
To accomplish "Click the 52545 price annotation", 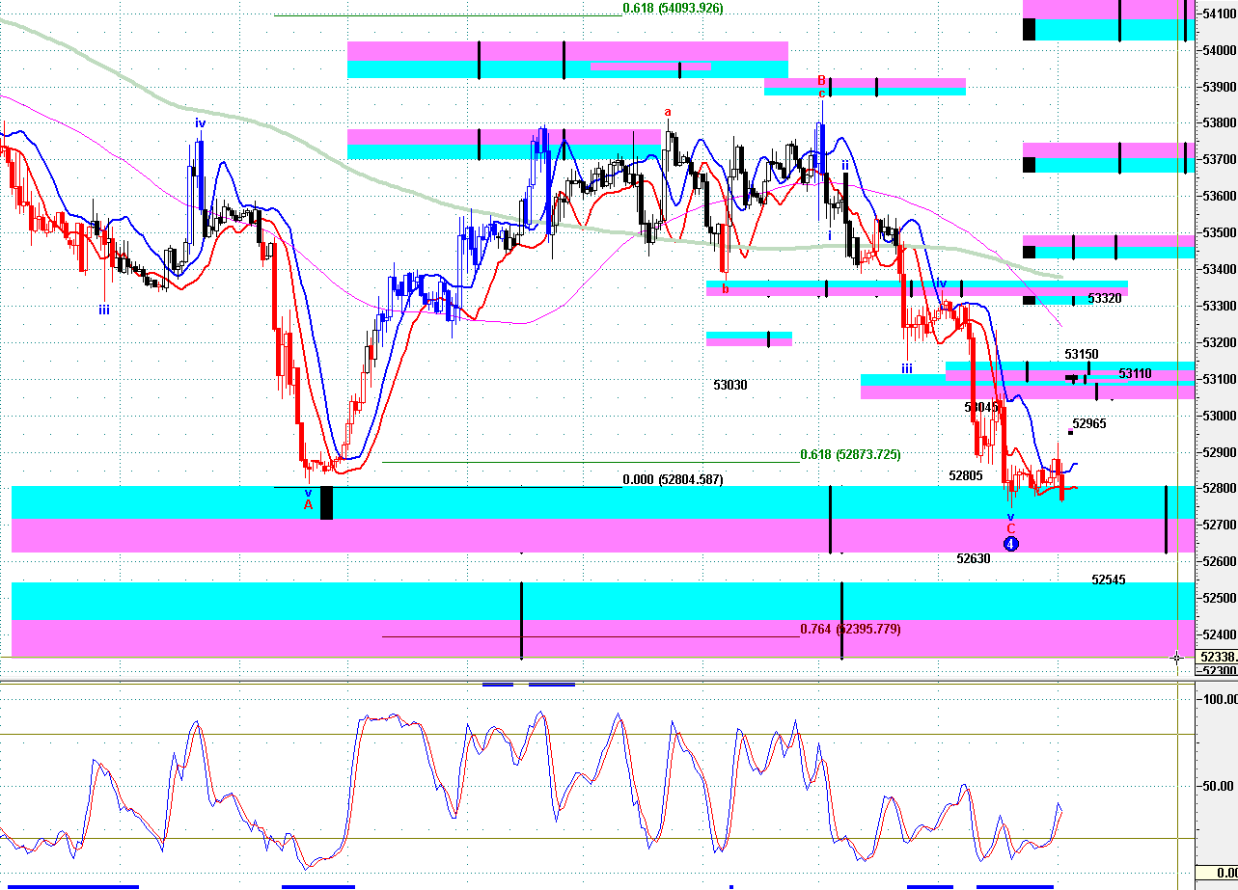I will pos(1109,580).
